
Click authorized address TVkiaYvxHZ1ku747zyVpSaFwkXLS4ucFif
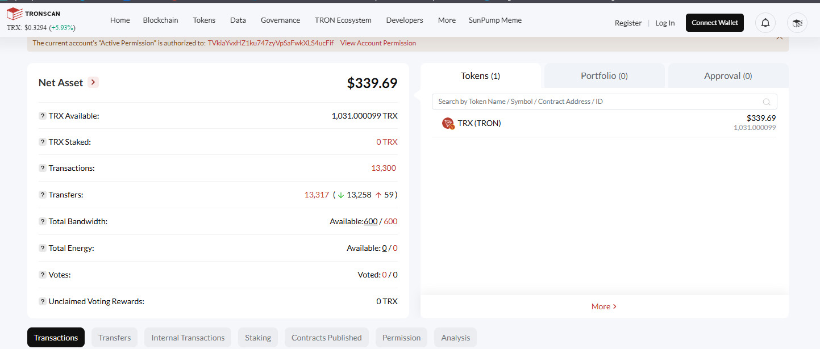(270, 43)
